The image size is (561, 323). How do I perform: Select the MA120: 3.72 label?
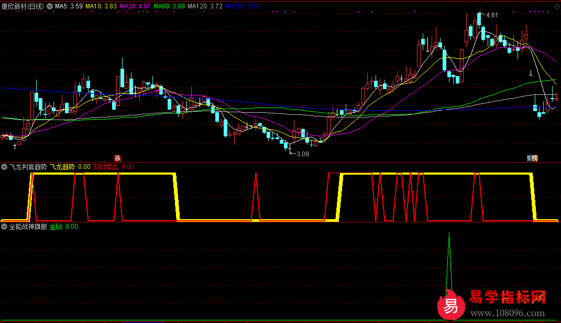coord(205,6)
